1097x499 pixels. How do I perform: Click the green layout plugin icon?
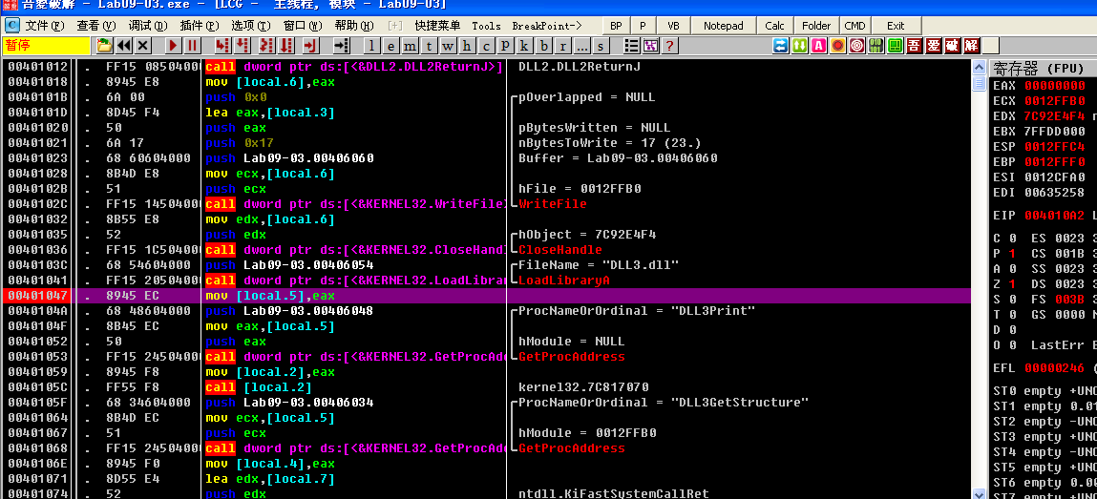(x=895, y=46)
